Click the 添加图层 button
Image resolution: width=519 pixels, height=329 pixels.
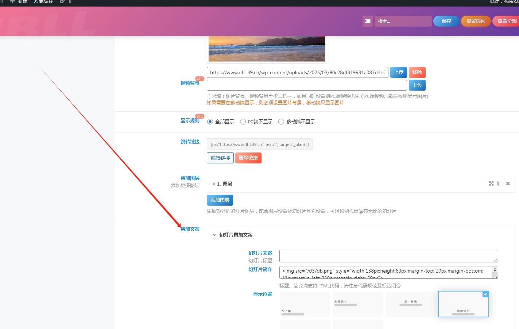(x=220, y=200)
